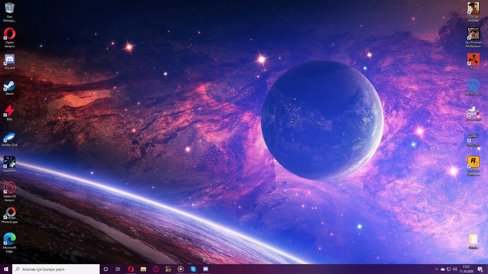Open the OneDrive cloud tray icon

point(443,269)
